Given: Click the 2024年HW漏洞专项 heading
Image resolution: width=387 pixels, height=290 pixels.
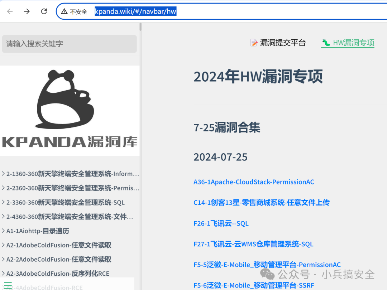Looking at the screenshot, I should click(x=258, y=77).
